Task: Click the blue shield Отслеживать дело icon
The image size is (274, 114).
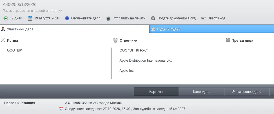Action: coord(67,18)
